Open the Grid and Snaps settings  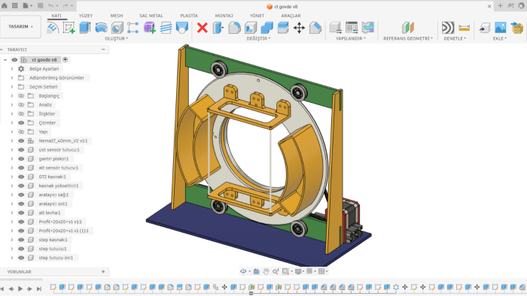coord(309,271)
